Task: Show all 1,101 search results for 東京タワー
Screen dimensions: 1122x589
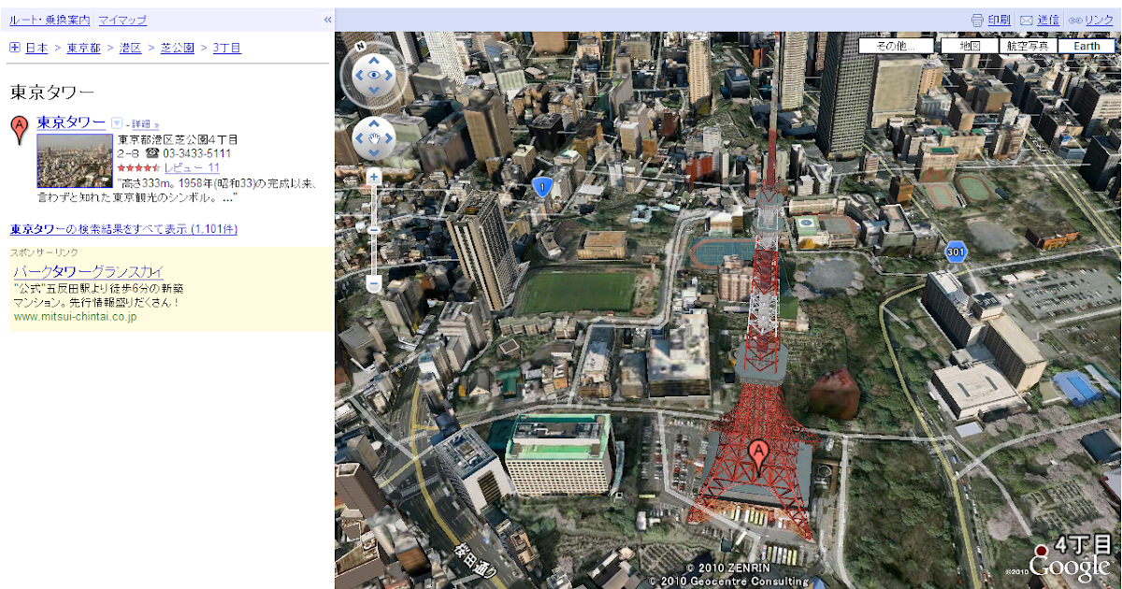Action: pyautogui.click(x=123, y=229)
